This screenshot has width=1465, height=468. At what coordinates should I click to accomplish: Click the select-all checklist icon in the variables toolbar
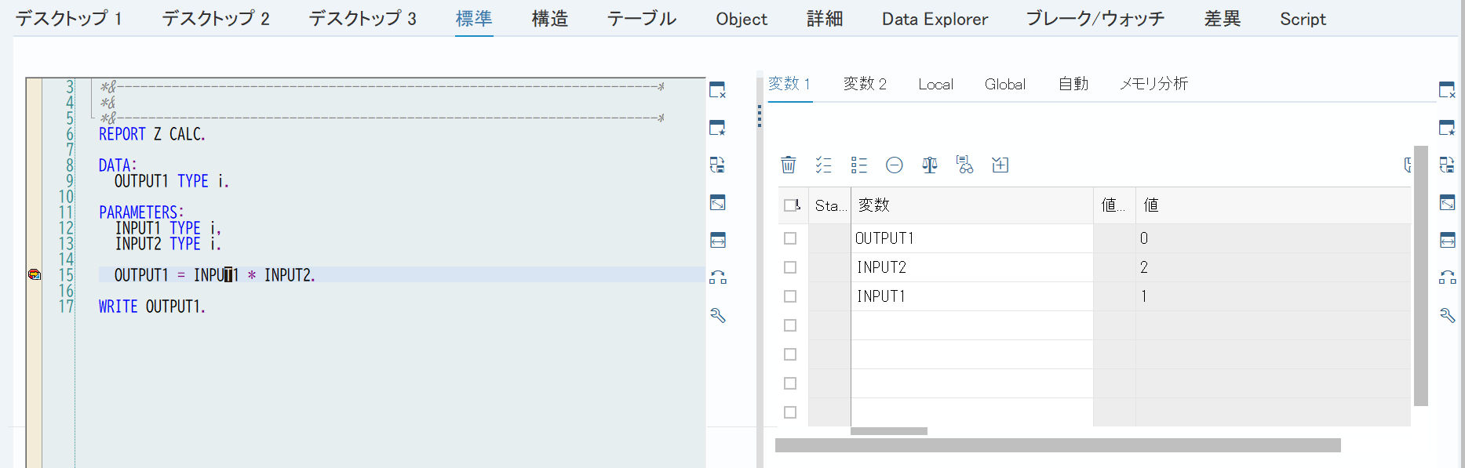coord(823,165)
